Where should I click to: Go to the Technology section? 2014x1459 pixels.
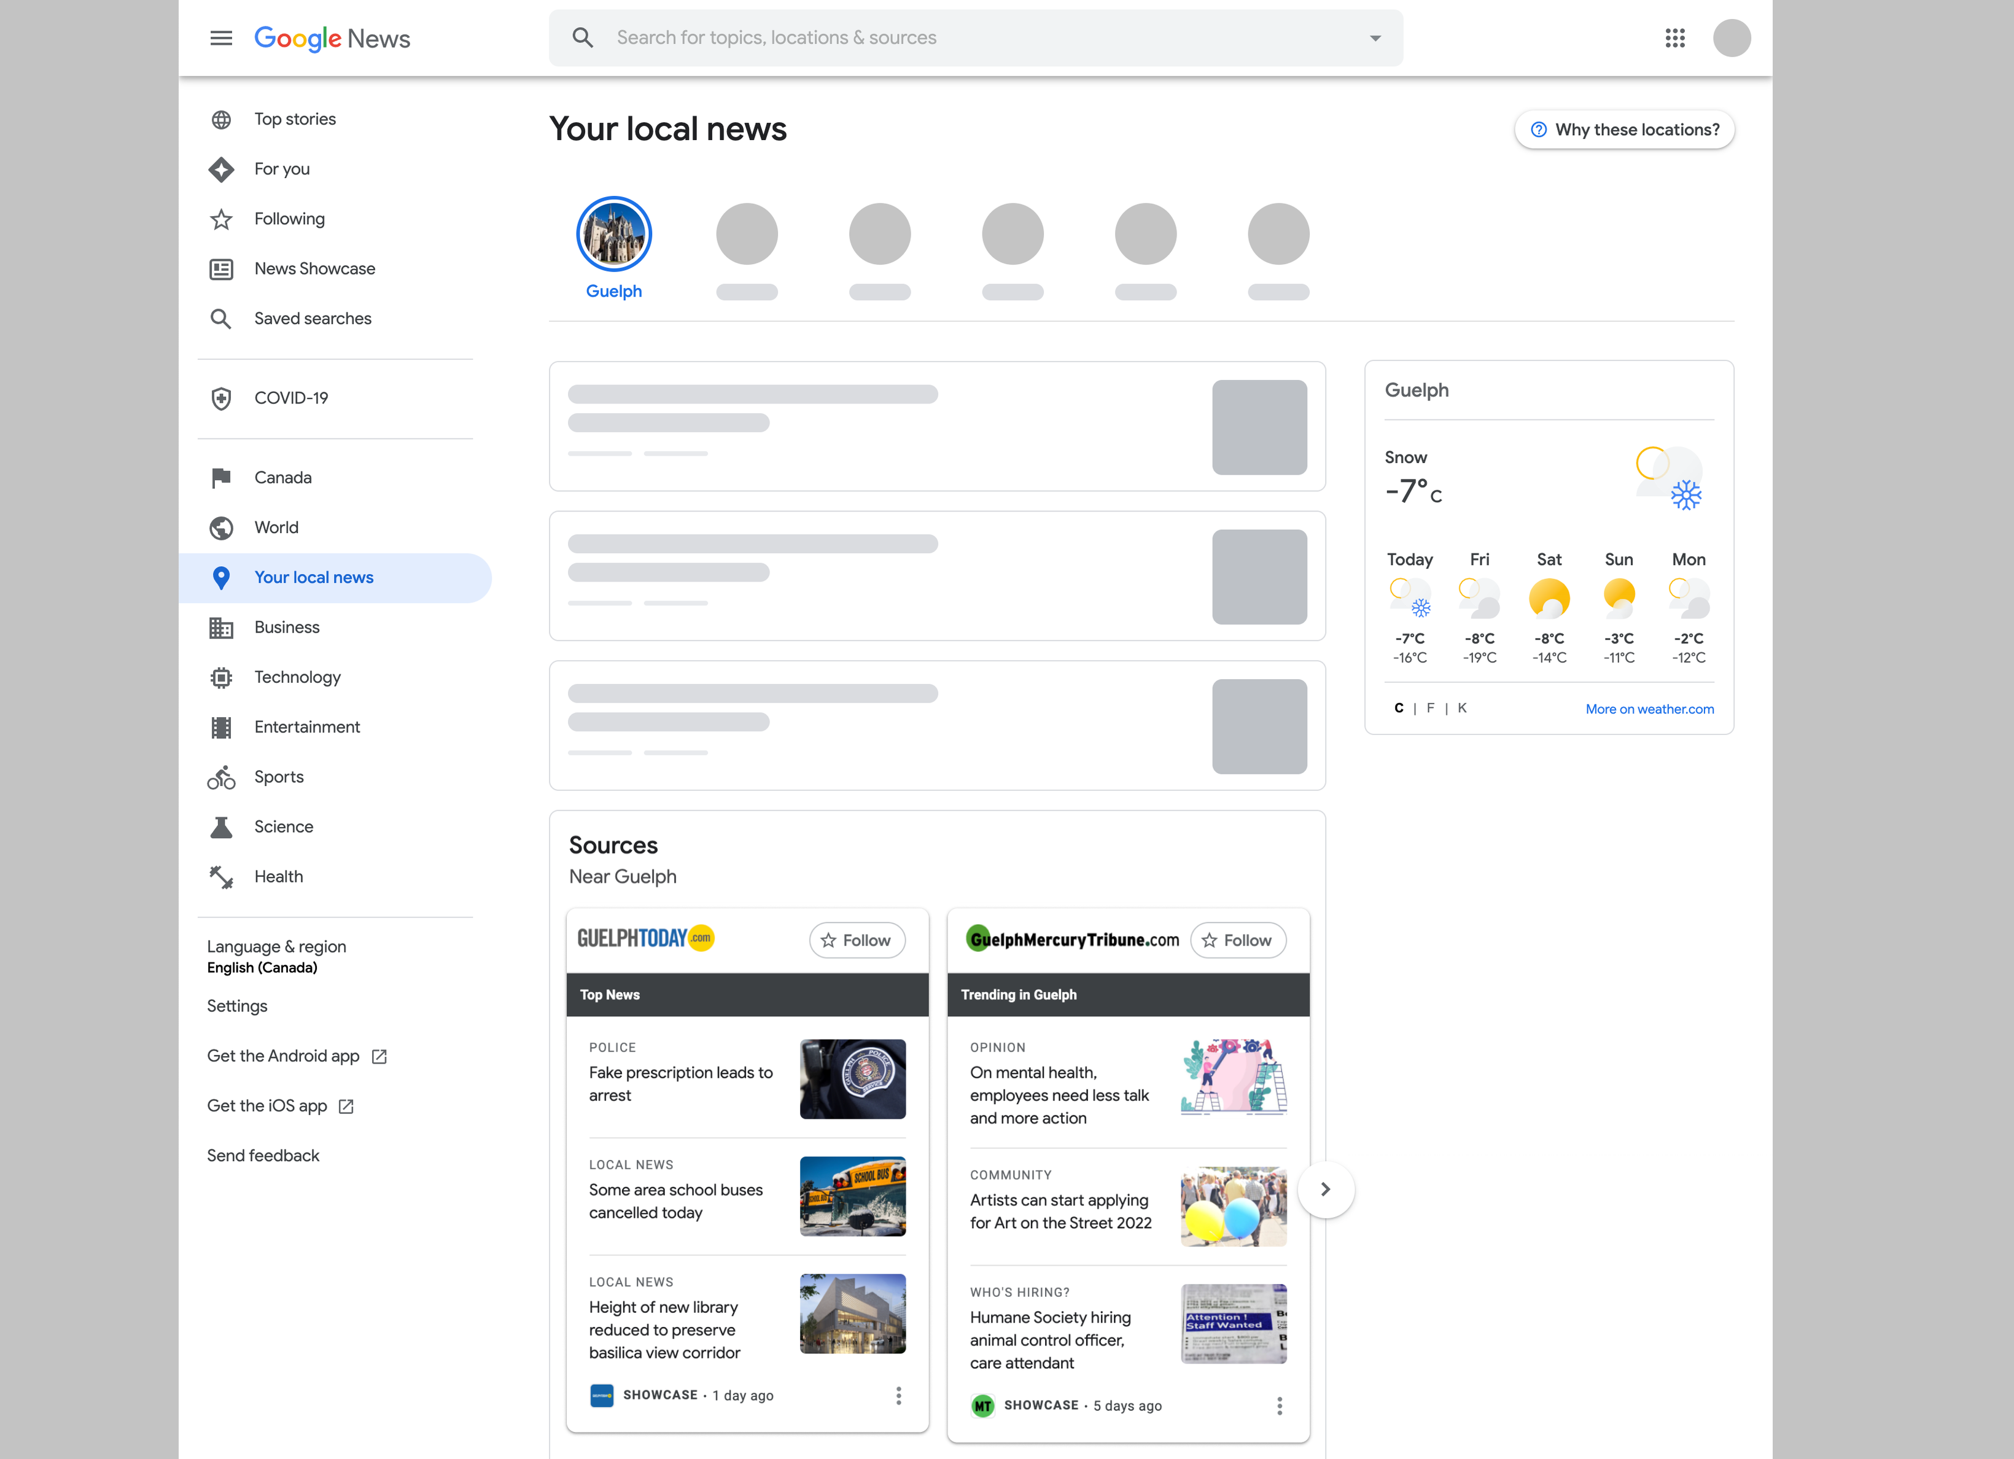297,677
